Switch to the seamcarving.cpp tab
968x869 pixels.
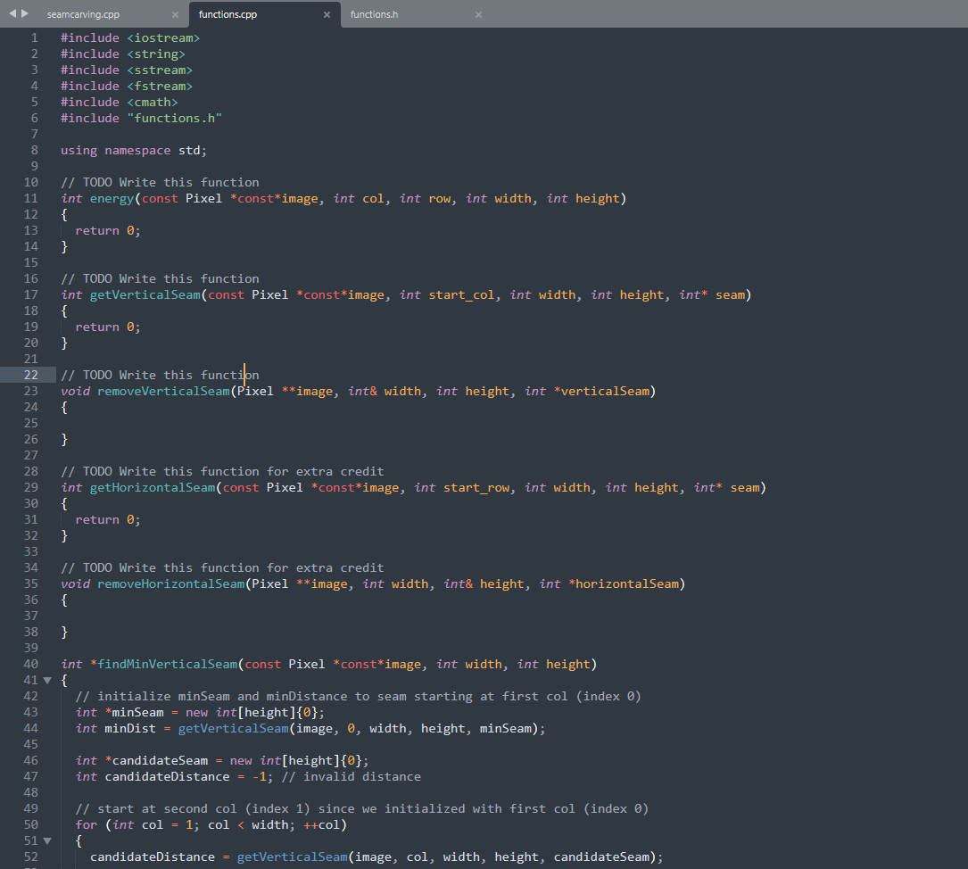[x=83, y=14]
